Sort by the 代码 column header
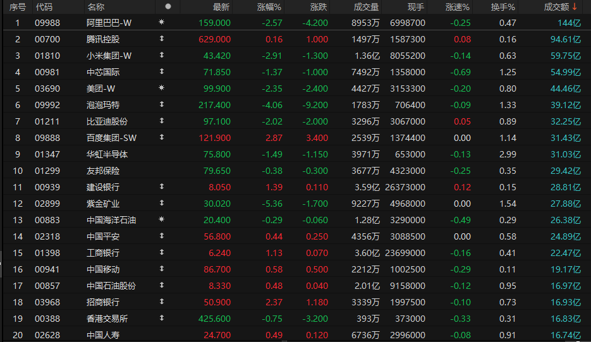Image resolution: width=591 pixels, height=342 pixels. pos(44,7)
